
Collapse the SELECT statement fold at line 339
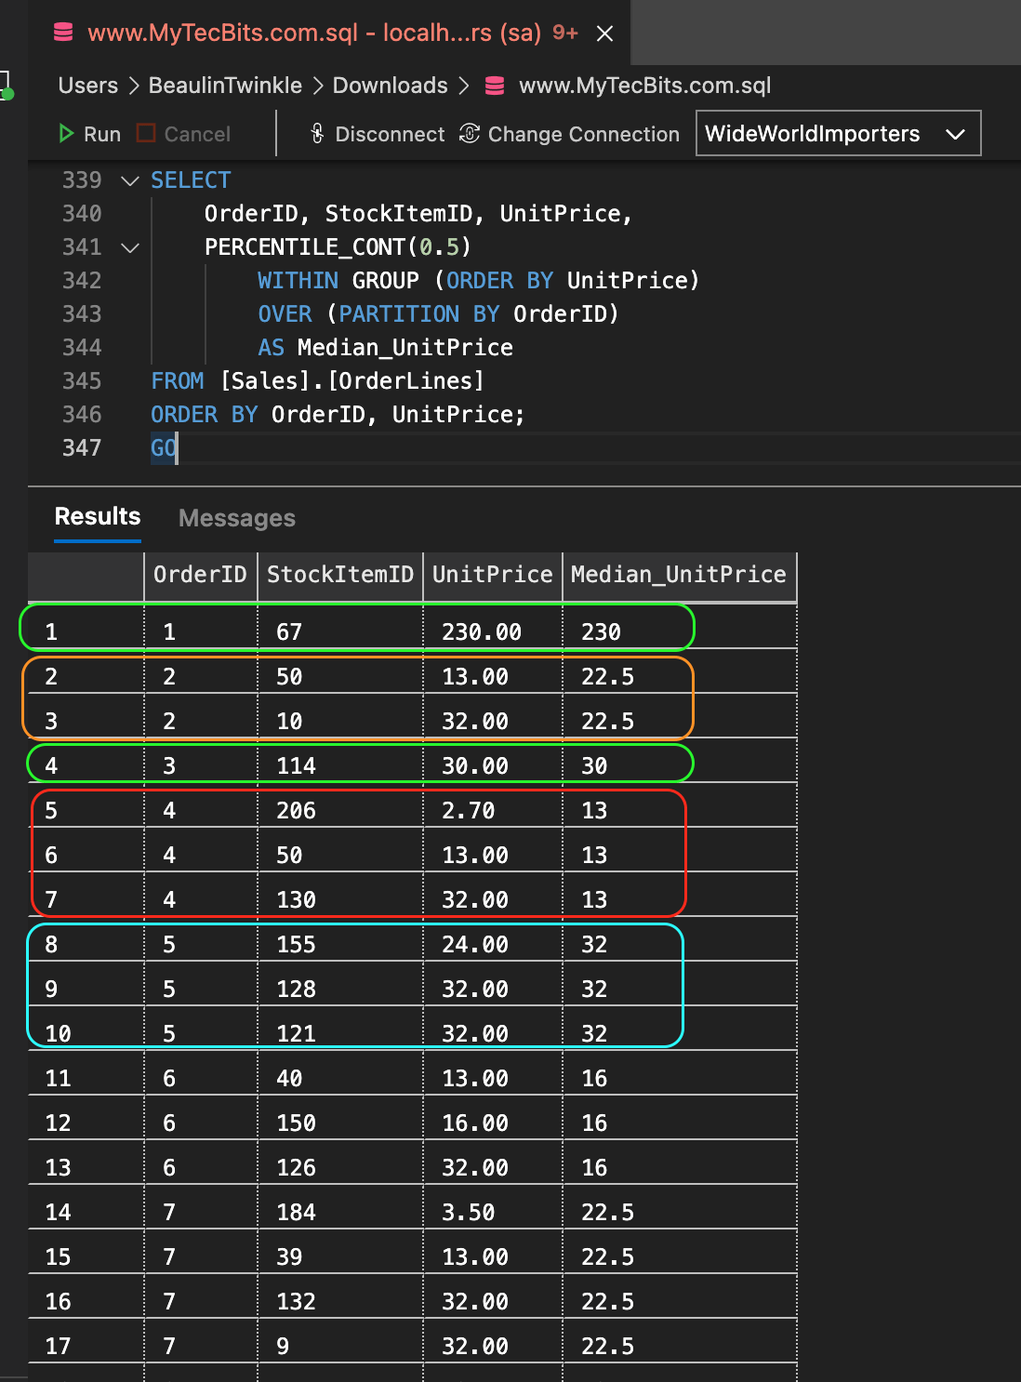click(x=129, y=180)
